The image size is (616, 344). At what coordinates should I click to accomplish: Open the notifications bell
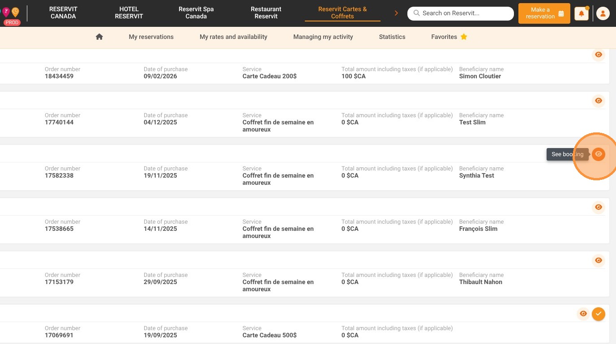tap(582, 14)
